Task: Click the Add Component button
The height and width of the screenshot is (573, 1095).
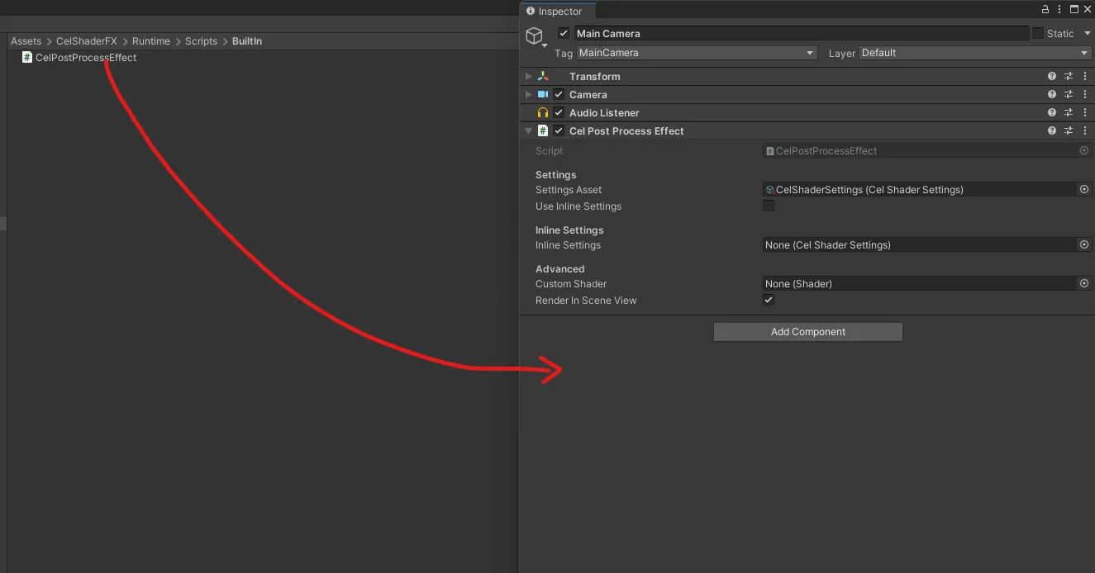Action: pos(808,332)
